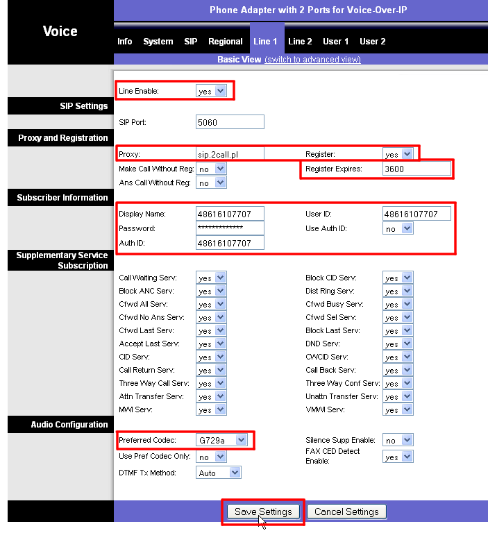Open the SIP tab
Image resolution: width=488 pixels, height=533 pixels.
point(190,42)
